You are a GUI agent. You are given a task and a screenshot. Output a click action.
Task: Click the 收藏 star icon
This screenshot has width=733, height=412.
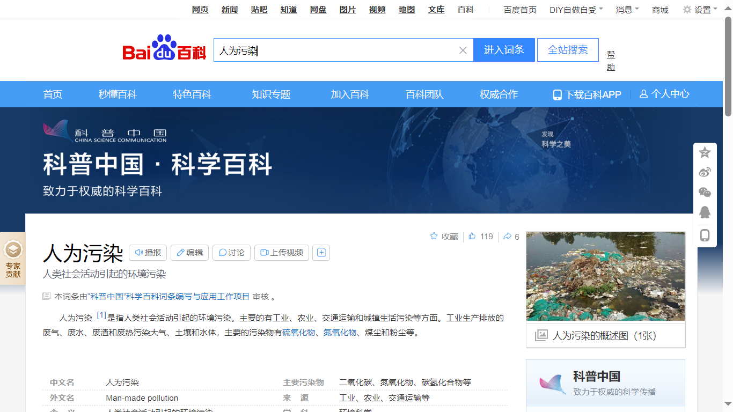point(434,236)
